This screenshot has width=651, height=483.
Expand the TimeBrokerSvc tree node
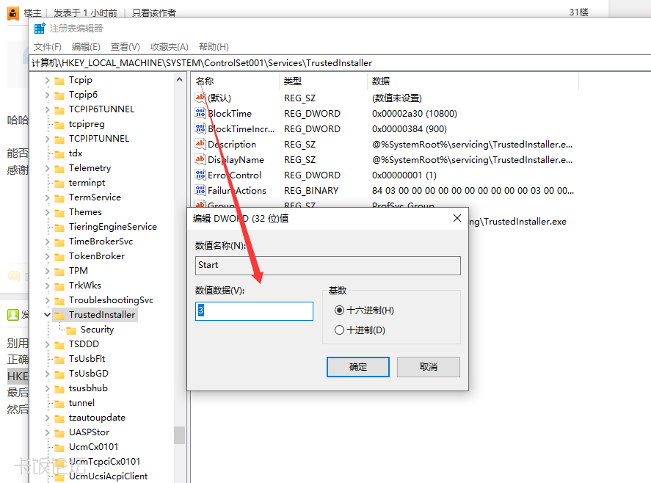click(47, 241)
